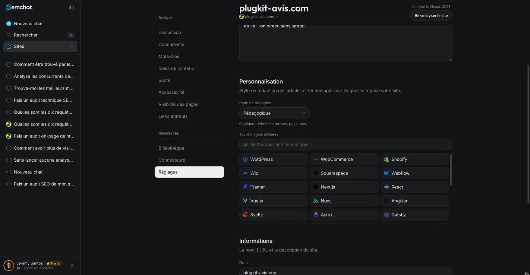Viewport: 530px width, 275px height.
Task: Collapse the sidebar panel icon
Action: (72, 7)
